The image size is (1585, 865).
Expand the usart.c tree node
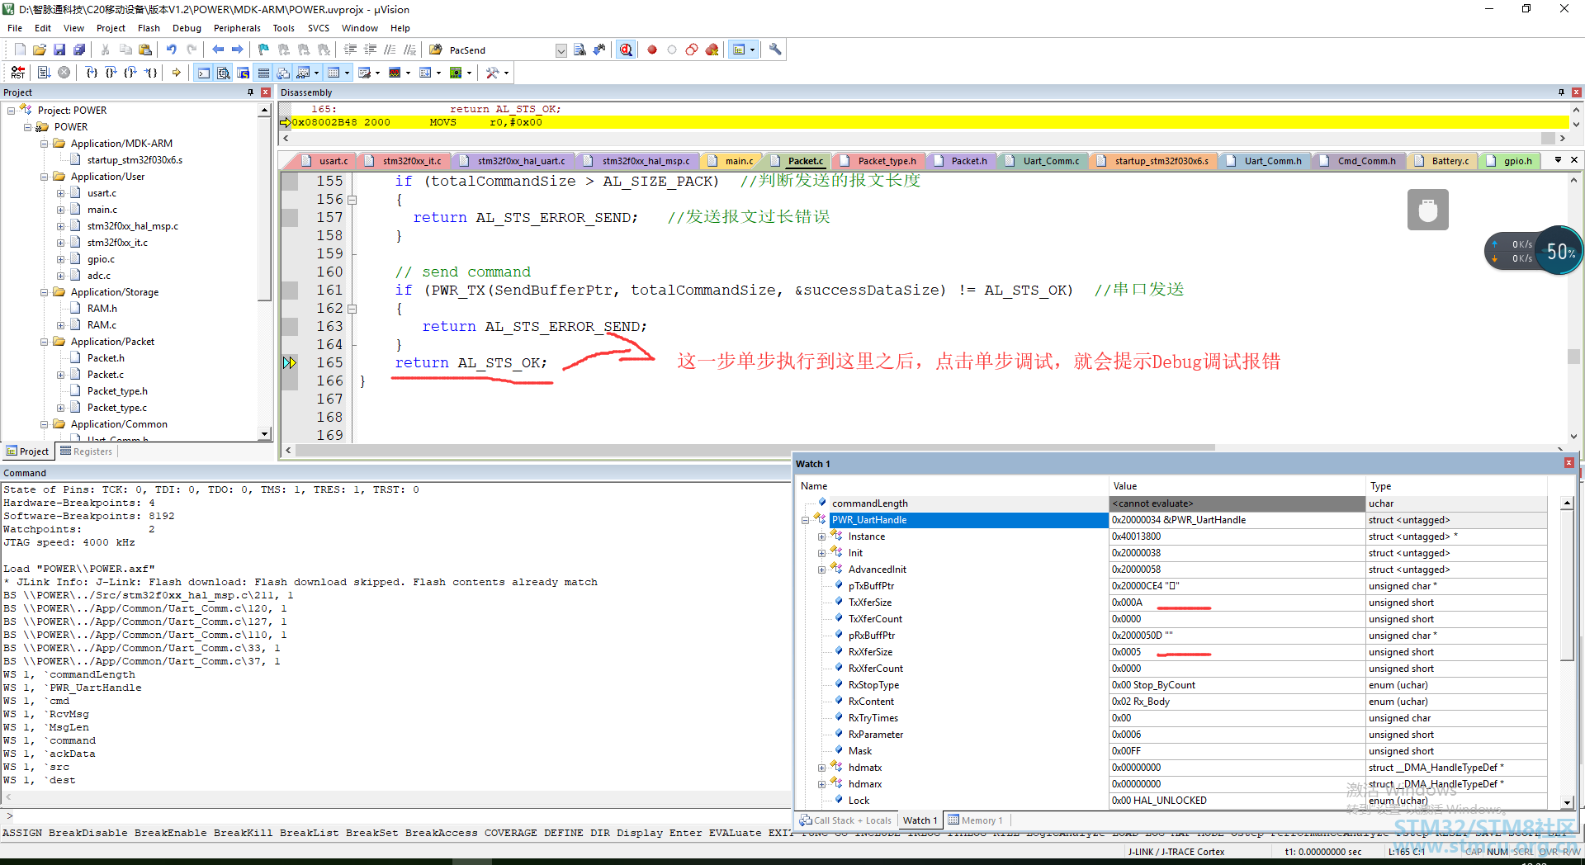[x=60, y=193]
